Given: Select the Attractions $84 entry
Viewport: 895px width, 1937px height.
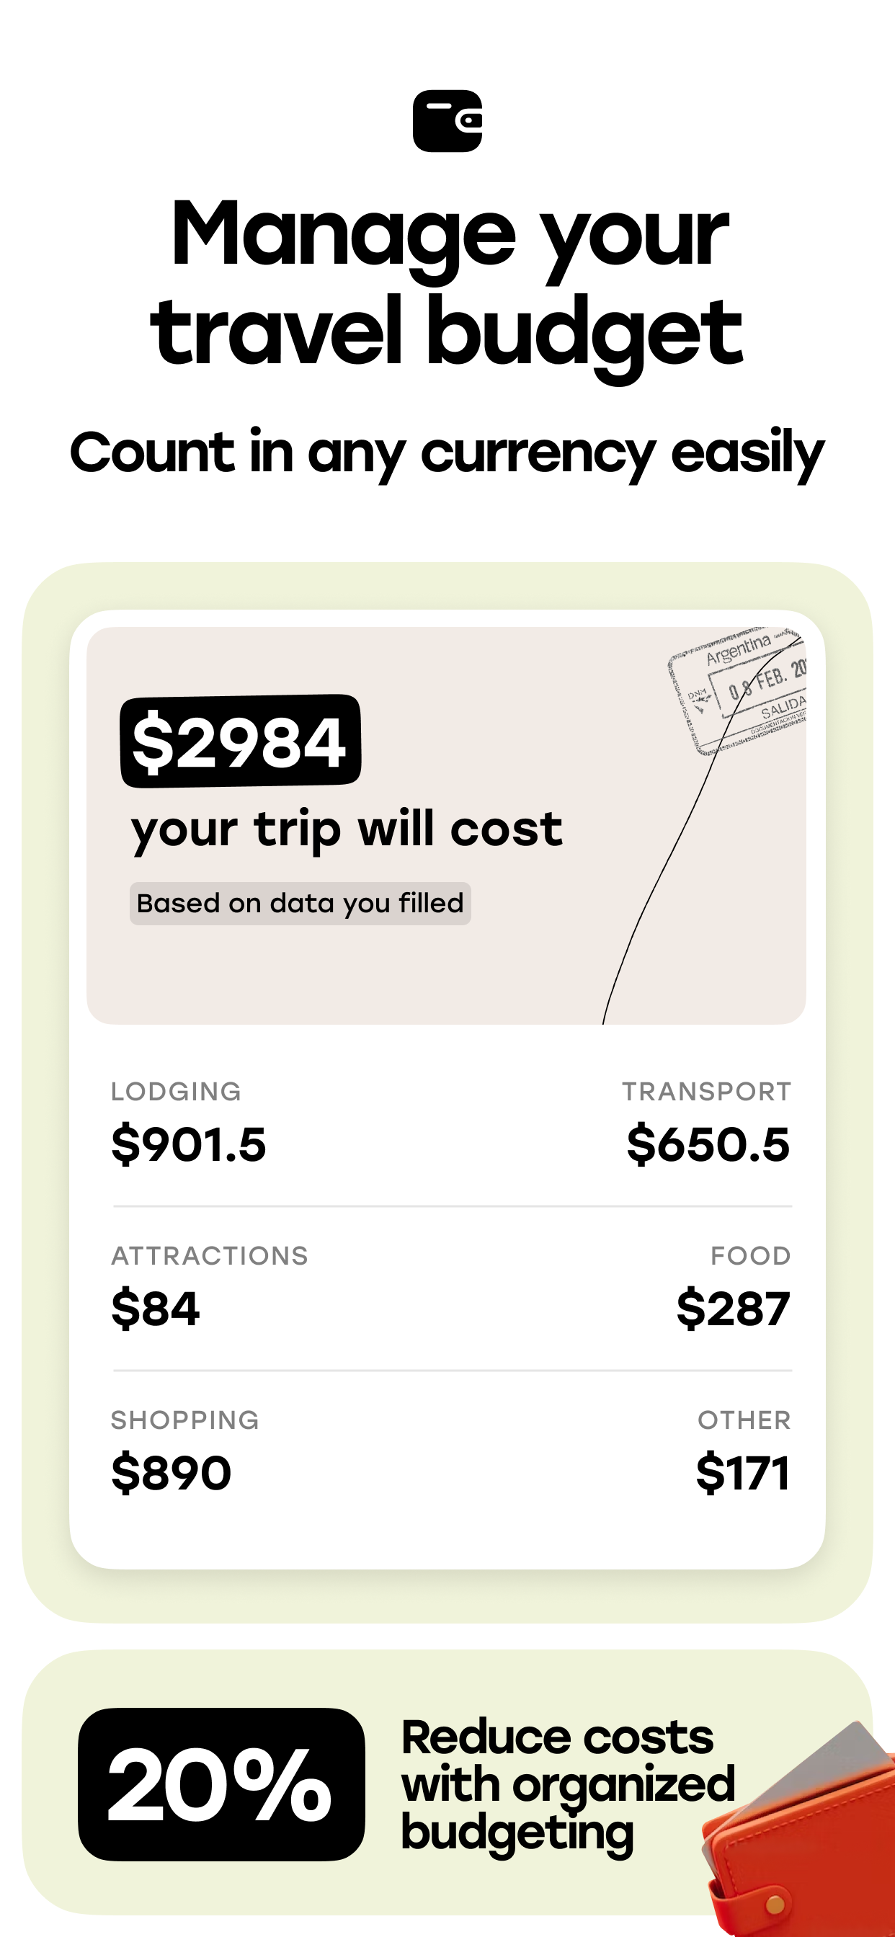Looking at the screenshot, I should coord(210,1287).
